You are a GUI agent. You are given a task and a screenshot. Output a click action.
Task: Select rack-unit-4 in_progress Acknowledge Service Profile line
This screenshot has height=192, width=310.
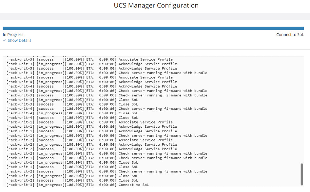point(92,82)
